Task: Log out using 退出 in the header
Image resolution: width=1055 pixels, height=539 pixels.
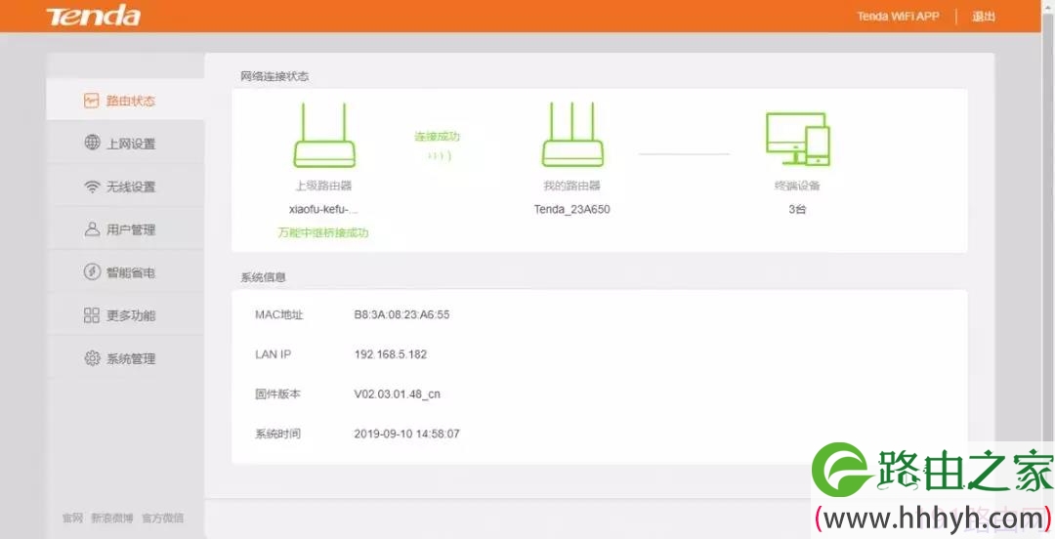Action: pyautogui.click(x=983, y=17)
